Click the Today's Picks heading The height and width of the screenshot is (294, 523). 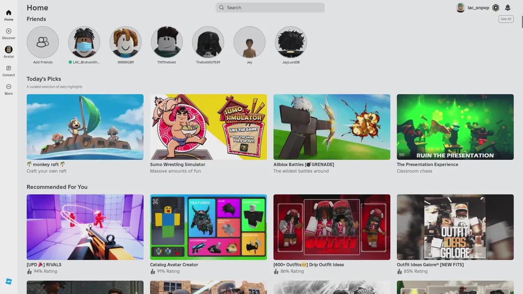click(x=44, y=79)
